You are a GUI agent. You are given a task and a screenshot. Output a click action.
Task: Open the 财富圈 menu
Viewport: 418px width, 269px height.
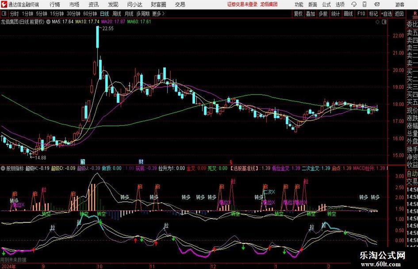point(158,4)
